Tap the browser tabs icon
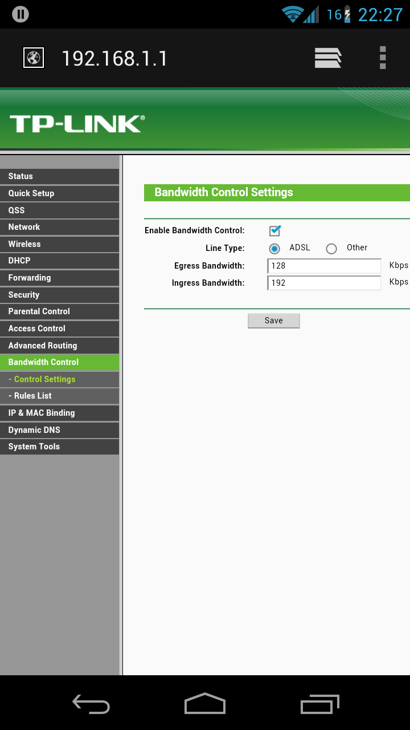The image size is (410, 730). click(328, 58)
